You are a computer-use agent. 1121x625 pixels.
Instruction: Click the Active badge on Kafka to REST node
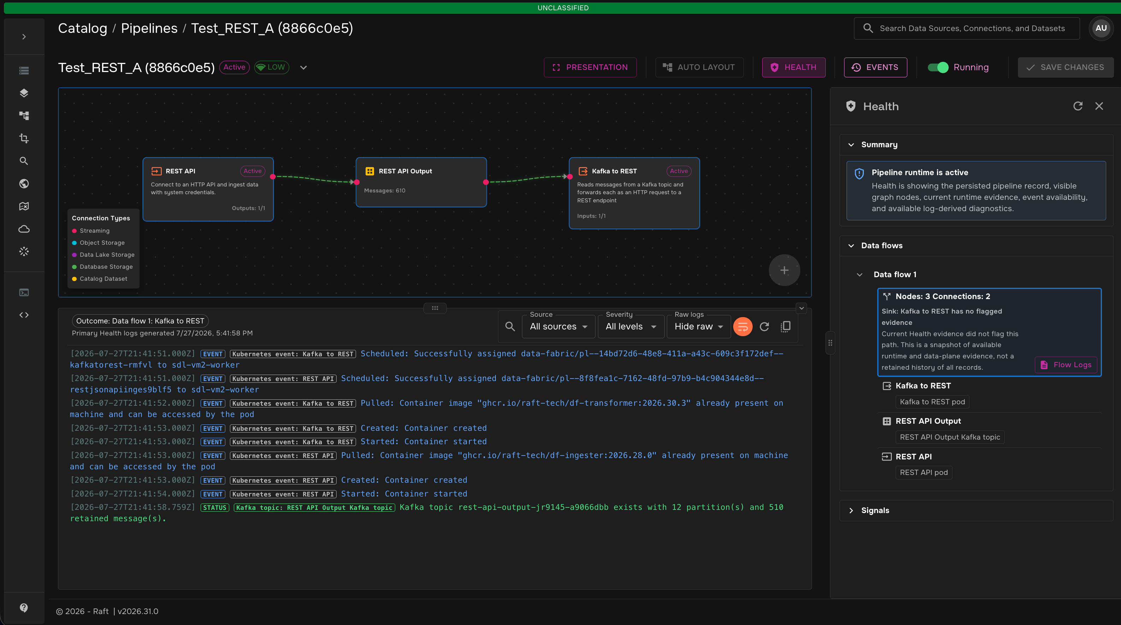(679, 171)
